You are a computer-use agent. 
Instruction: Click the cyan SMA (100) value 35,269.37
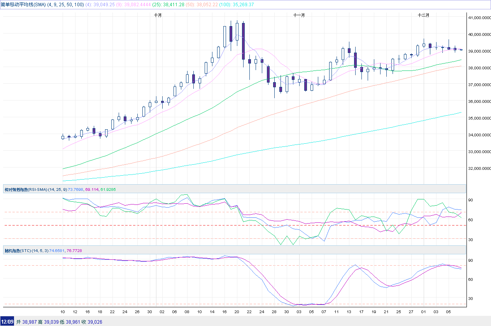click(x=242, y=4)
